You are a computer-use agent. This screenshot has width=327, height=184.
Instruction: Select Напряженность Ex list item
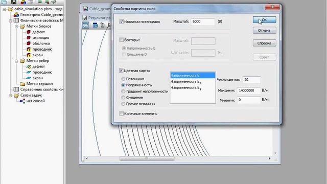pyautogui.click(x=193, y=82)
